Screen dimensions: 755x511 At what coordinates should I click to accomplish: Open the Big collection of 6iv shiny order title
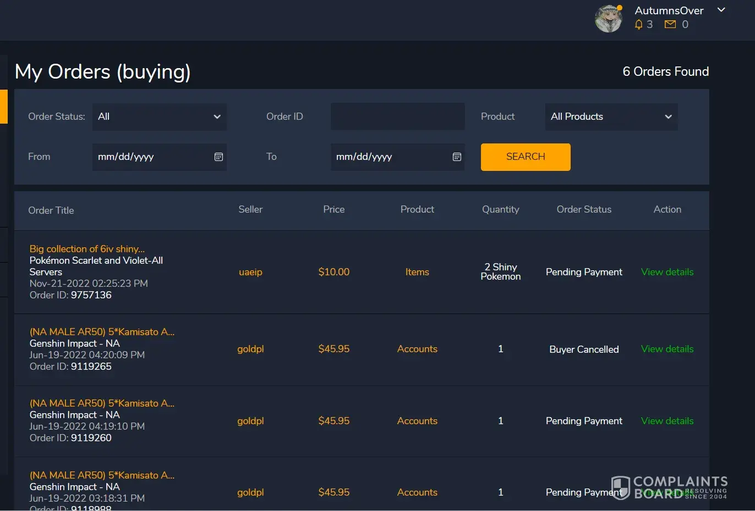click(87, 249)
